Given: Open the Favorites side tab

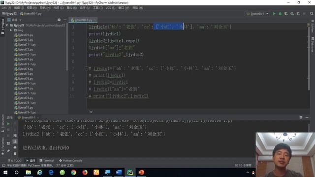Looking at the screenshot, I should pos(2,146).
